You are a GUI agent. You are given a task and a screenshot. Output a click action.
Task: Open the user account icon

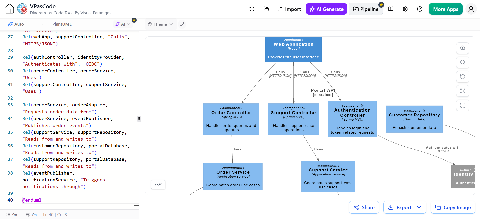[x=471, y=9]
